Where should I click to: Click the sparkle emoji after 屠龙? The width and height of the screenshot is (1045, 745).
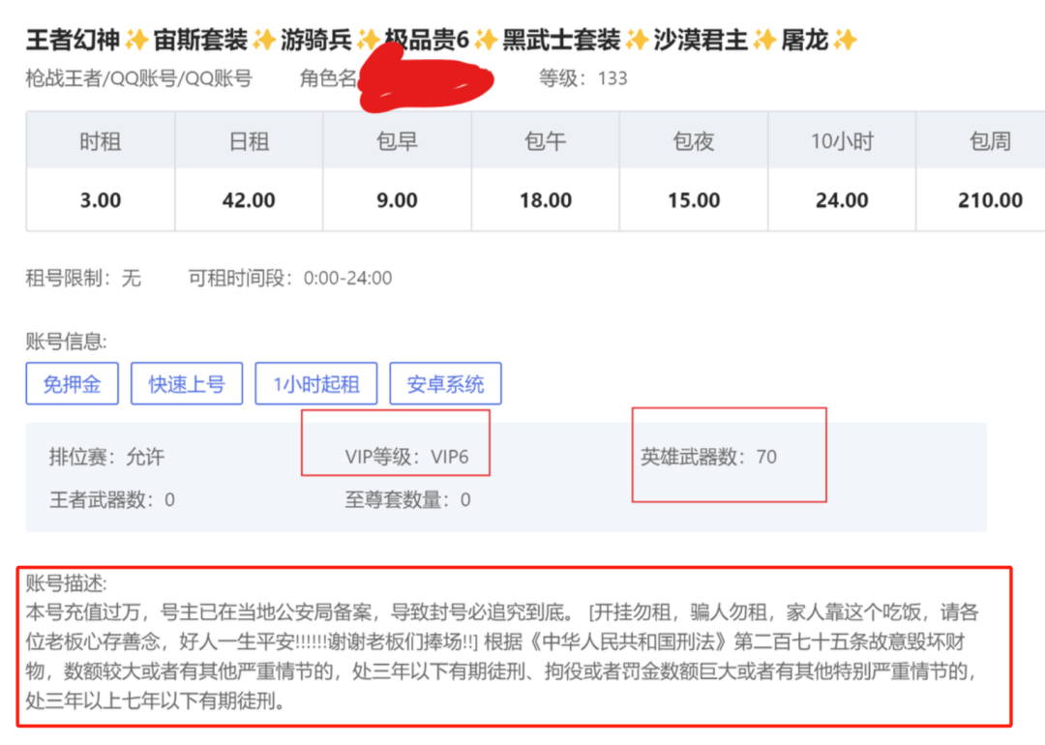coord(845,40)
